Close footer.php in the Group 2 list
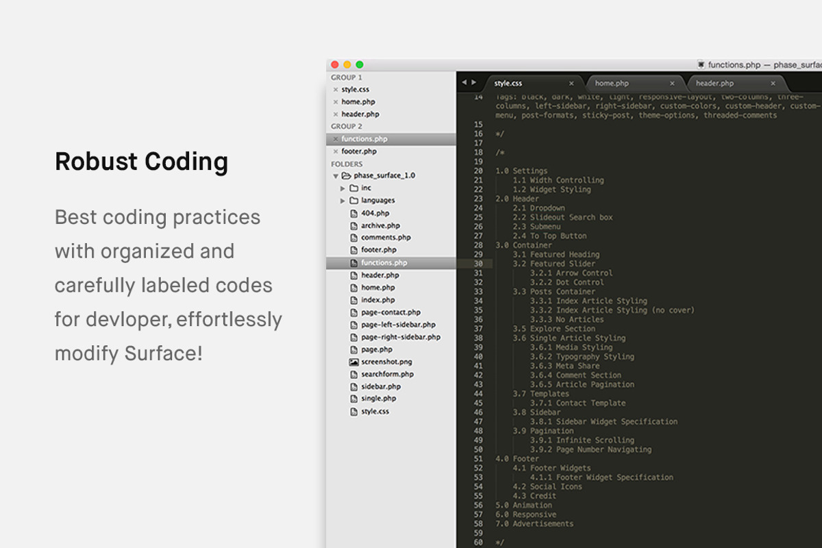 coord(335,151)
